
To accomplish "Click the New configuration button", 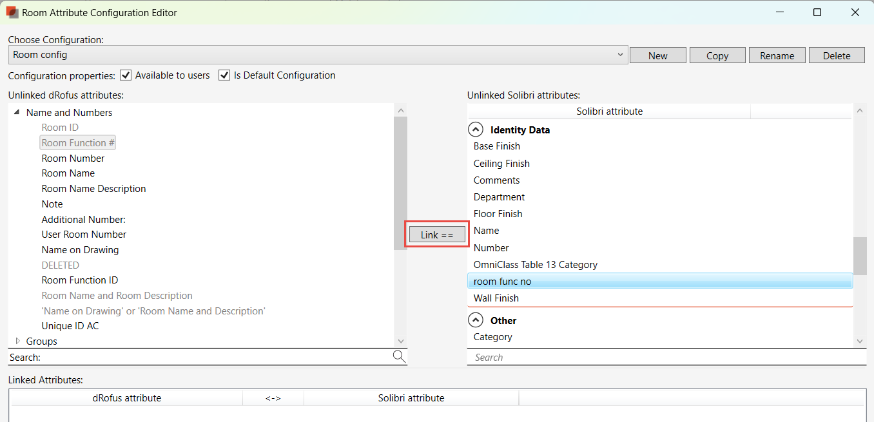I will coord(657,55).
